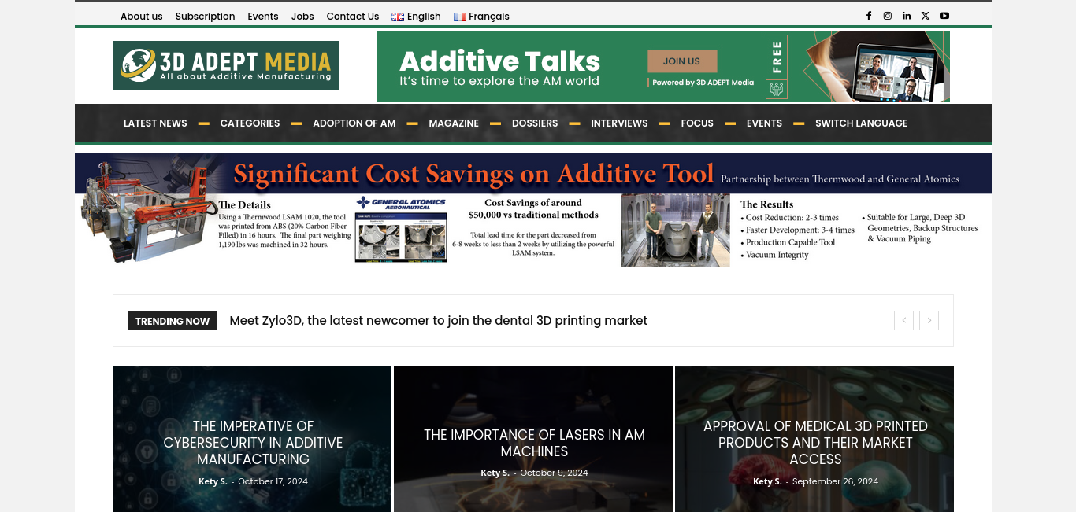Open the Magazine menu
Screen dimensions: 1076x512
tap(454, 123)
